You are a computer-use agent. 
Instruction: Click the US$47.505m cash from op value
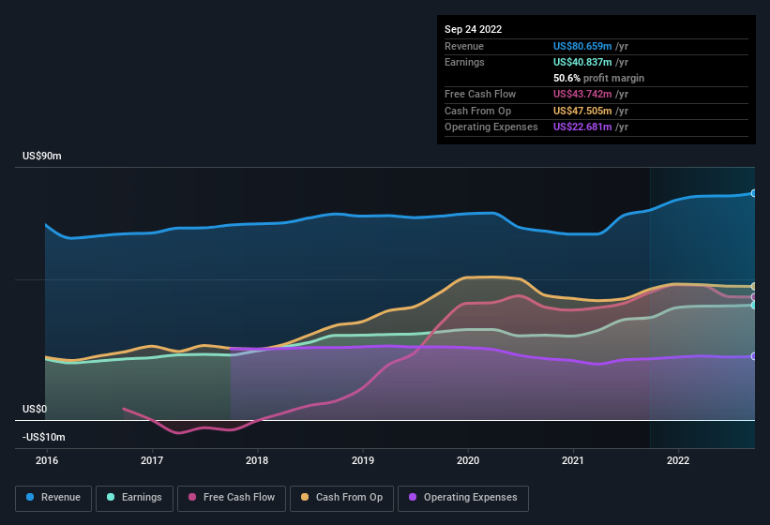tap(582, 111)
